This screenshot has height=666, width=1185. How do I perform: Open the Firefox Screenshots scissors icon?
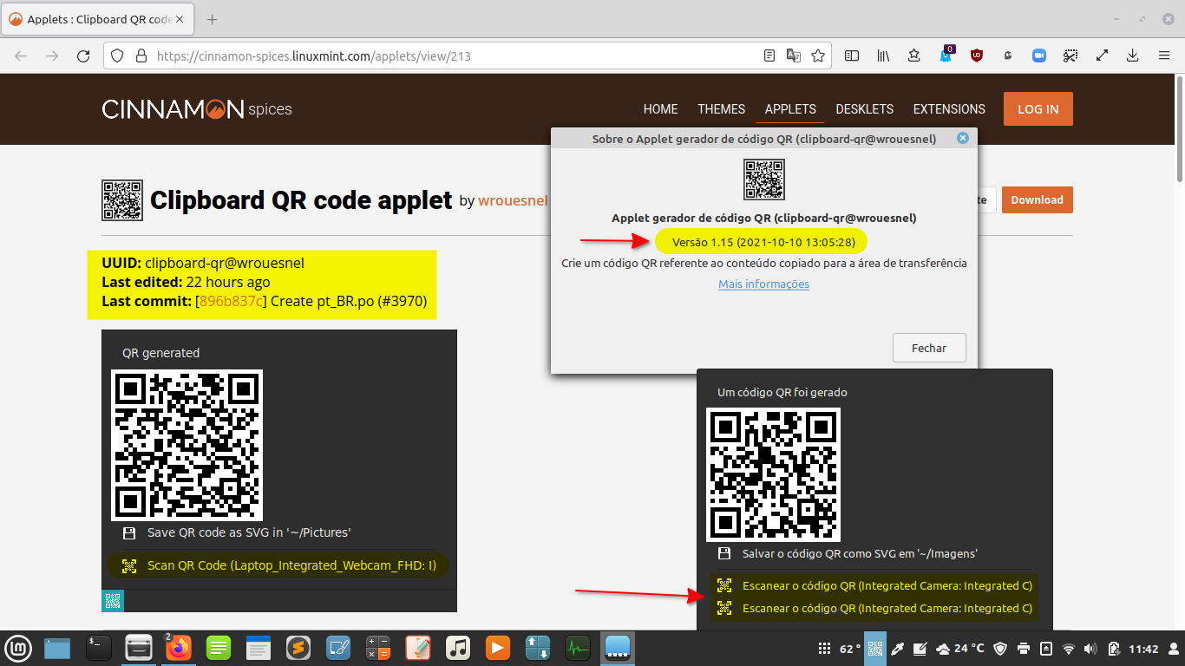pyautogui.click(x=1070, y=55)
